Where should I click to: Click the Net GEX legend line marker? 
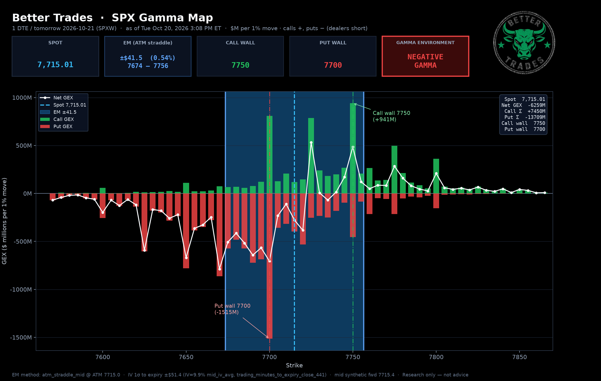(45, 98)
